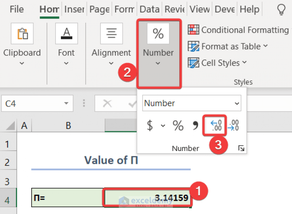Click the formula bar resize dots
The height and width of the screenshot is (214, 292).
(84, 103)
